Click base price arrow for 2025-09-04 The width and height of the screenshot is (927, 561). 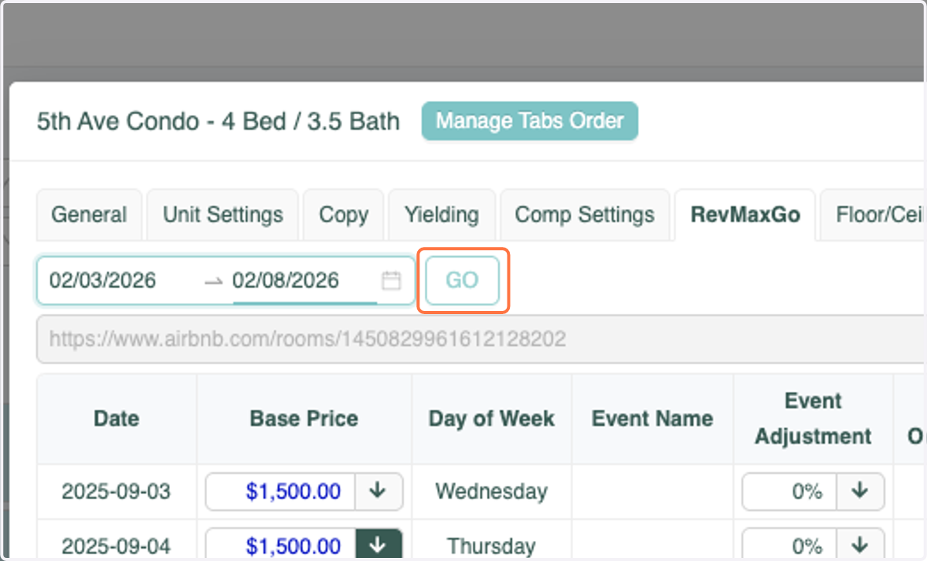tap(379, 545)
